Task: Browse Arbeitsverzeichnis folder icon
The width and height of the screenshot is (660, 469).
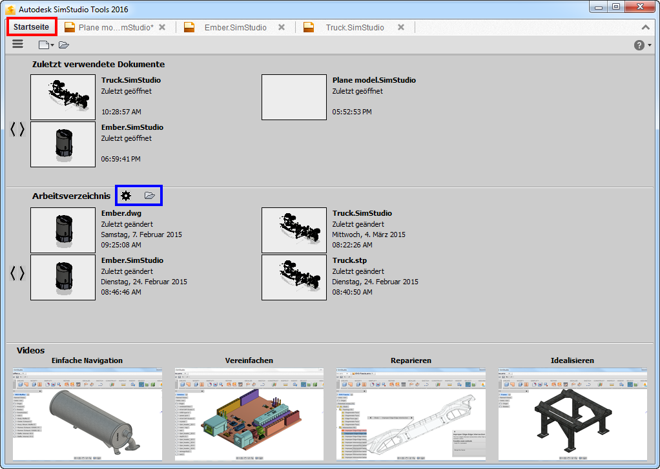Action: pos(150,195)
